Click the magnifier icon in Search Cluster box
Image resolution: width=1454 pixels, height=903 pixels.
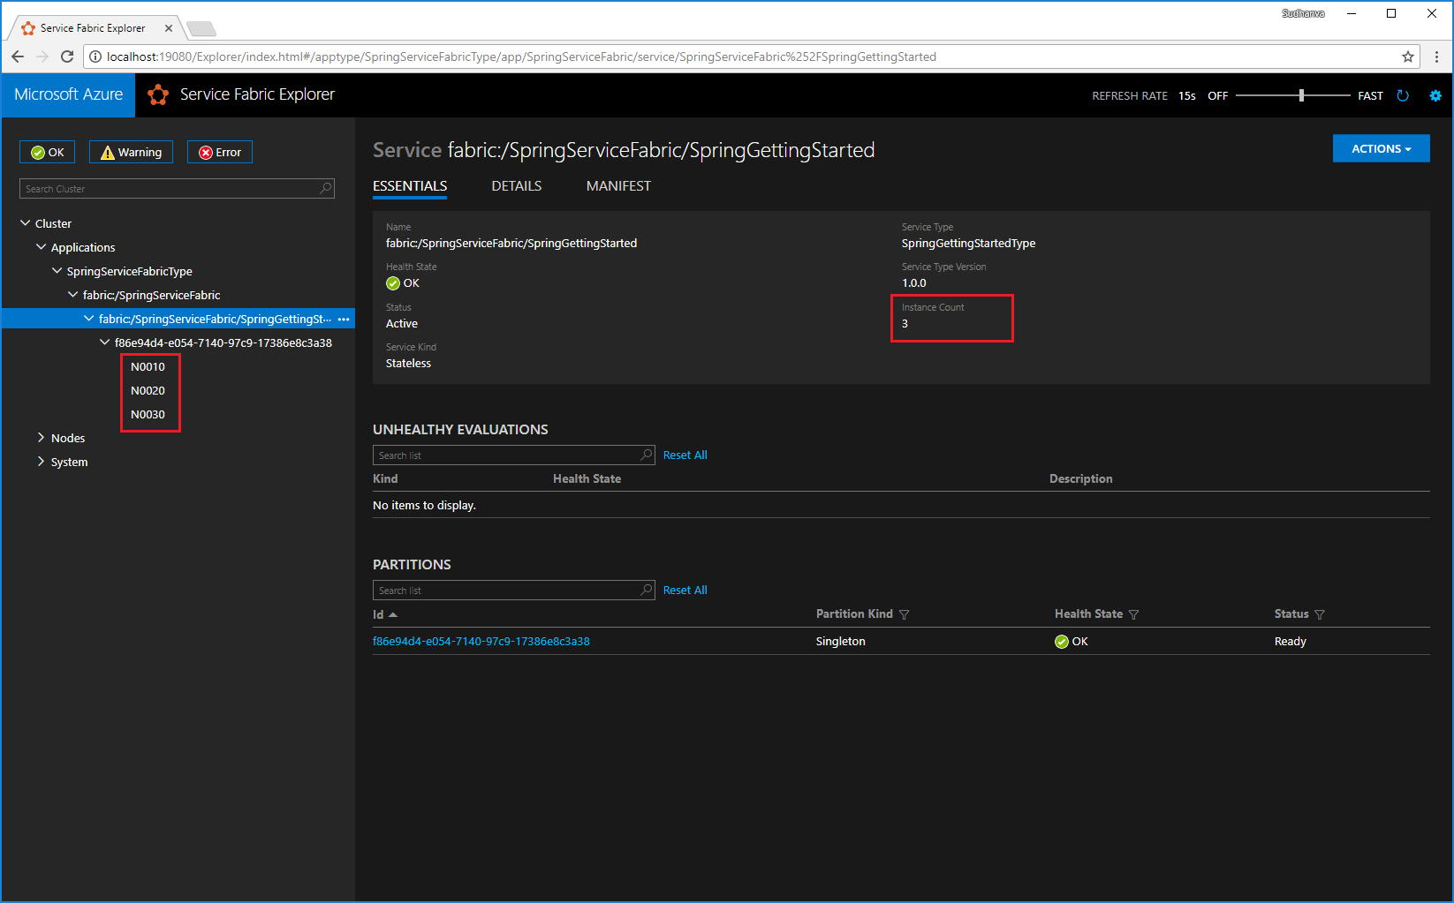326,188
